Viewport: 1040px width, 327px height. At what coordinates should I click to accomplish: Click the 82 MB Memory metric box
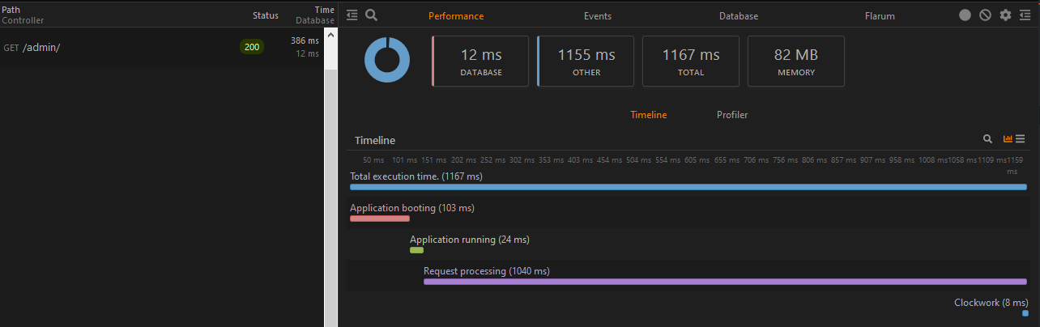[x=795, y=61]
